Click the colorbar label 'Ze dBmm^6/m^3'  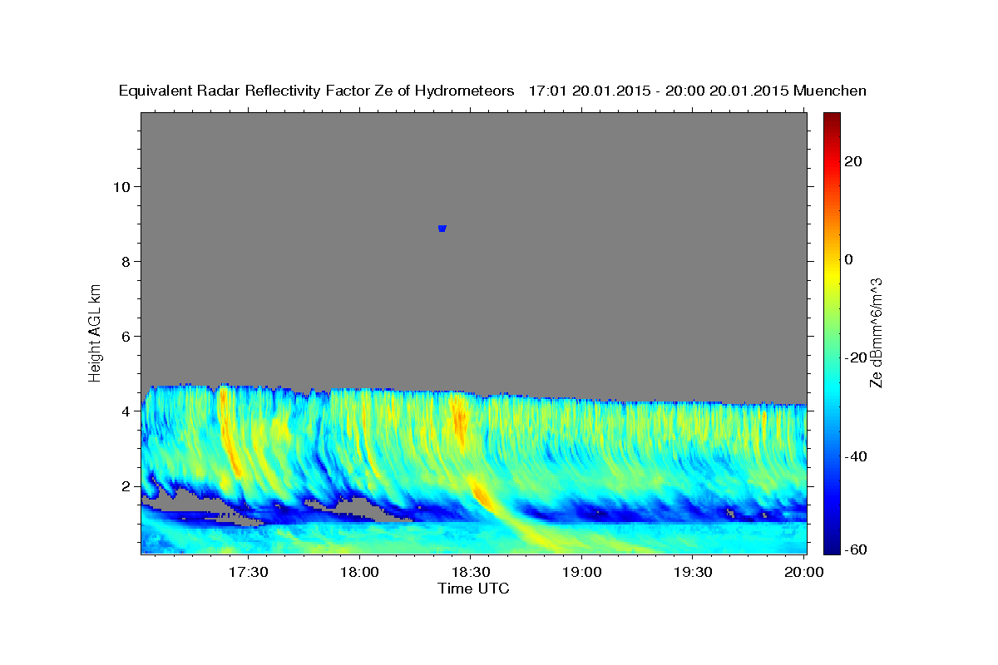[x=875, y=332]
